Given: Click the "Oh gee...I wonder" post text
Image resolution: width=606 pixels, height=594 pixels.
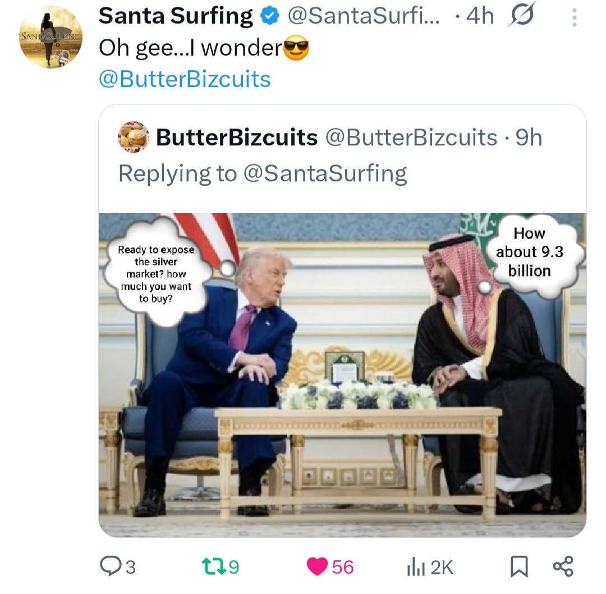Looking at the screenshot, I should 190,49.
